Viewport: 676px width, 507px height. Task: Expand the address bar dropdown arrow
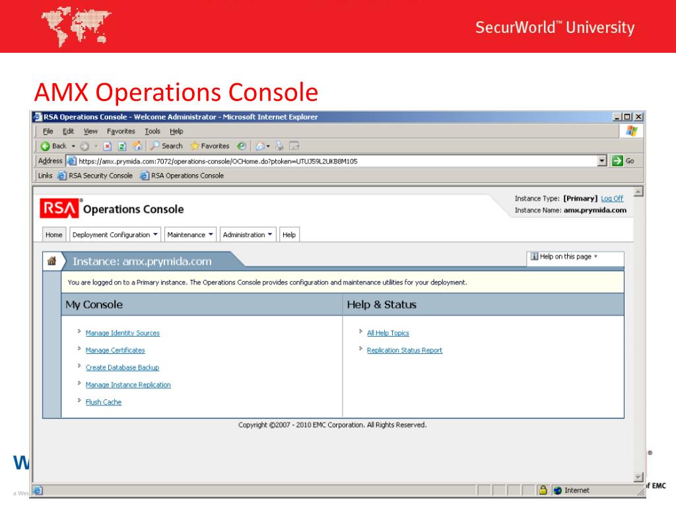pyautogui.click(x=602, y=161)
